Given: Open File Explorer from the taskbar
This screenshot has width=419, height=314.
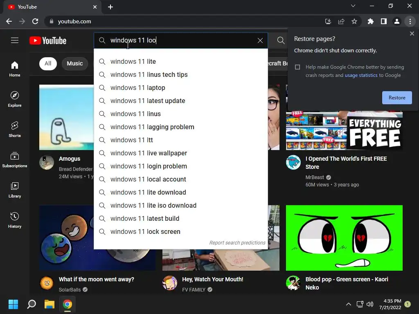Looking at the screenshot, I should (x=50, y=304).
